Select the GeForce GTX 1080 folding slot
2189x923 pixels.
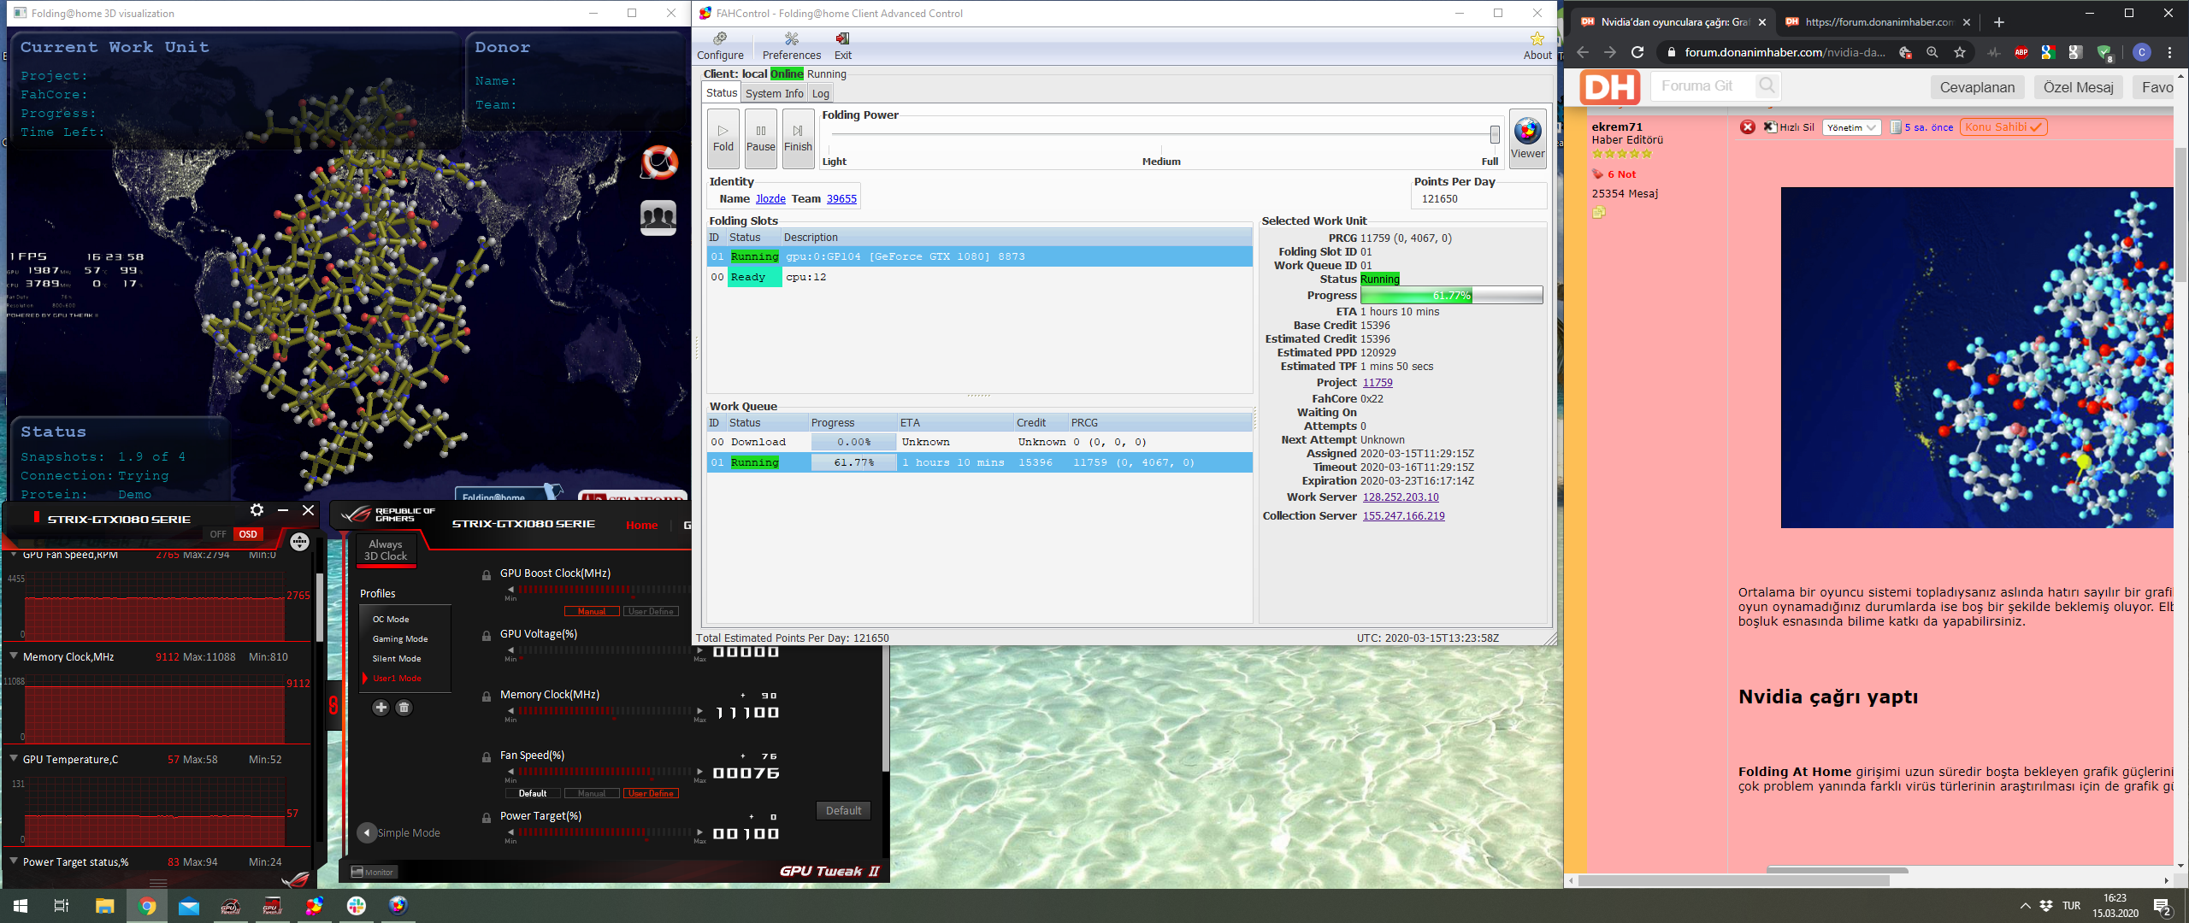[979, 256]
